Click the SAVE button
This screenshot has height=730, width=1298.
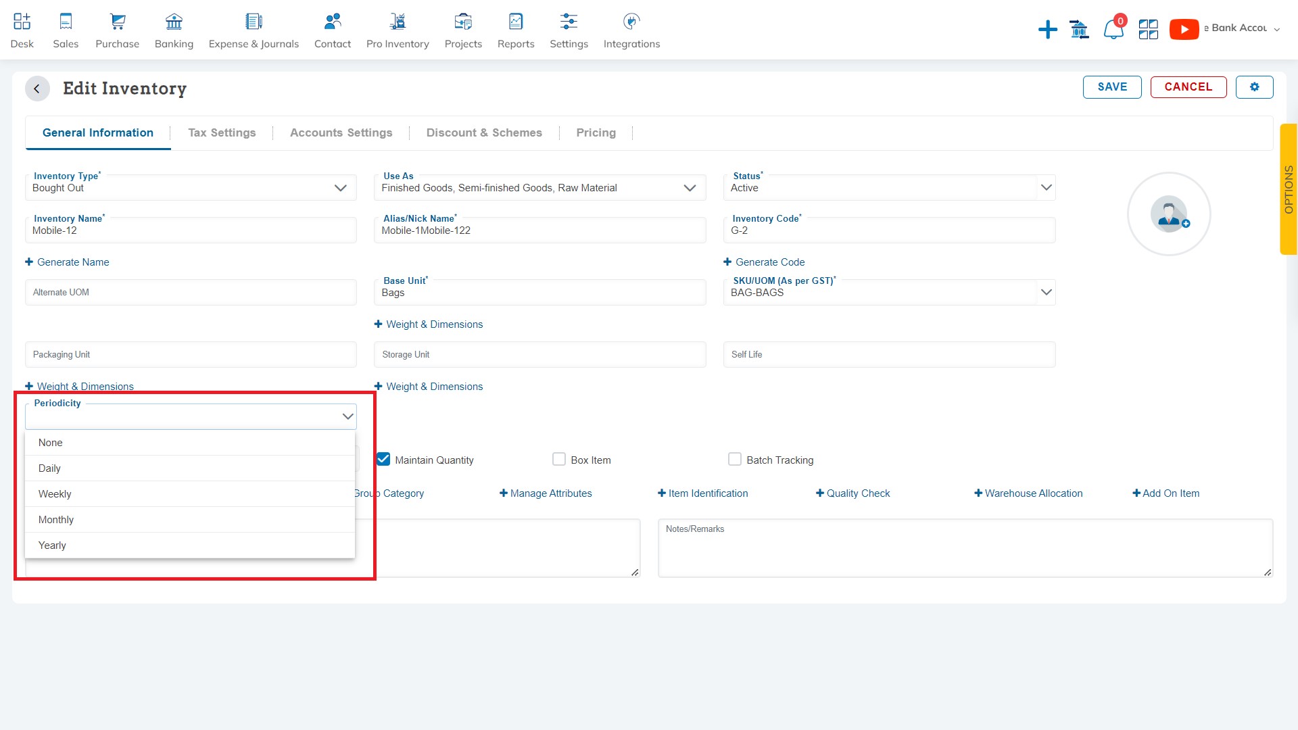pos(1112,87)
